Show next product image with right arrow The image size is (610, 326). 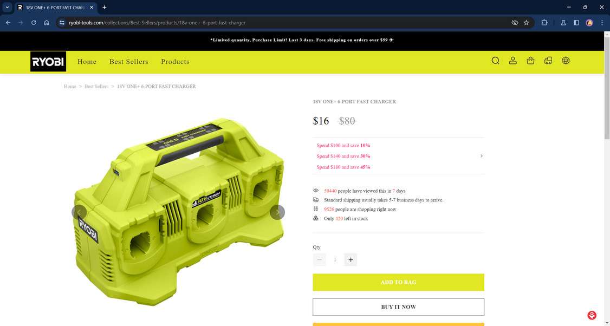click(x=277, y=212)
